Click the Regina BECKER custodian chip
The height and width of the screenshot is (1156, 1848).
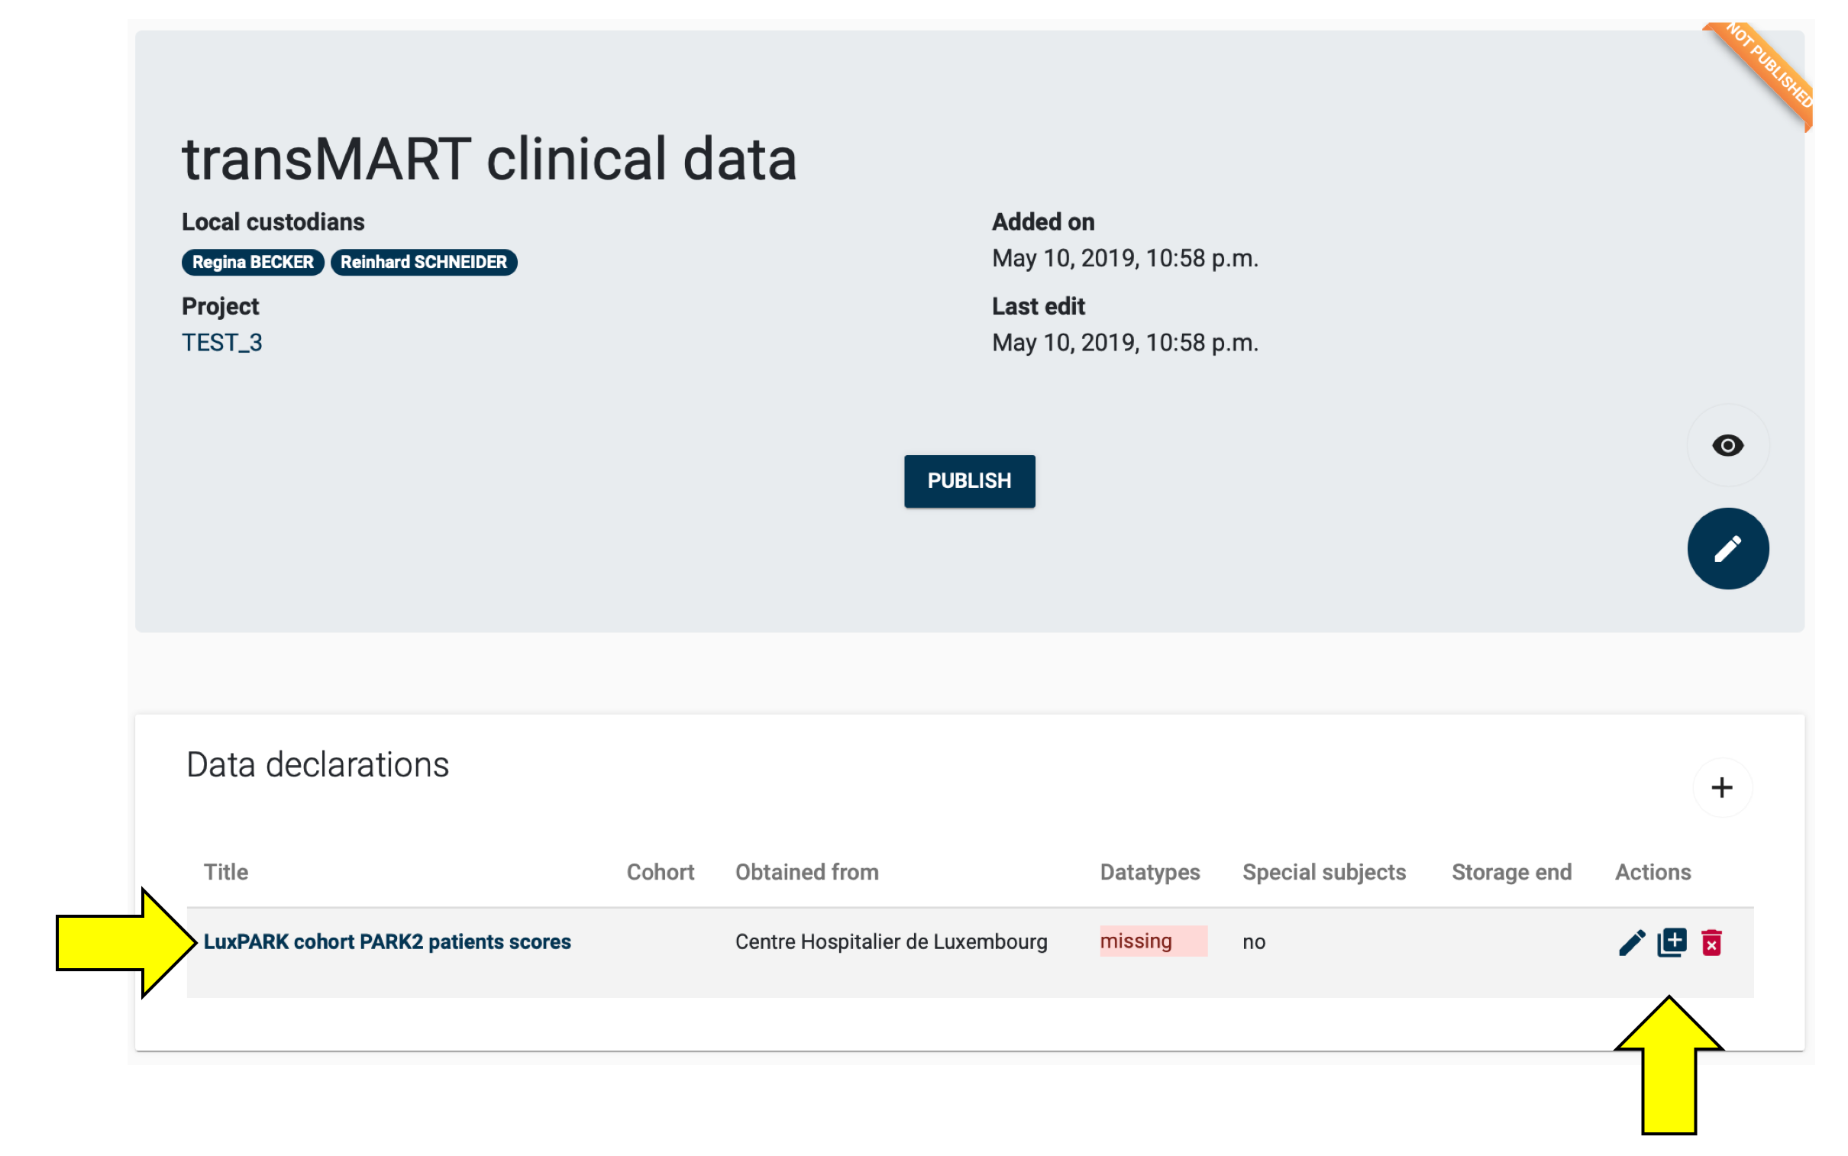252,262
